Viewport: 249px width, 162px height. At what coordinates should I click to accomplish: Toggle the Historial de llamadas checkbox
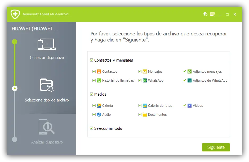[x=94, y=80]
